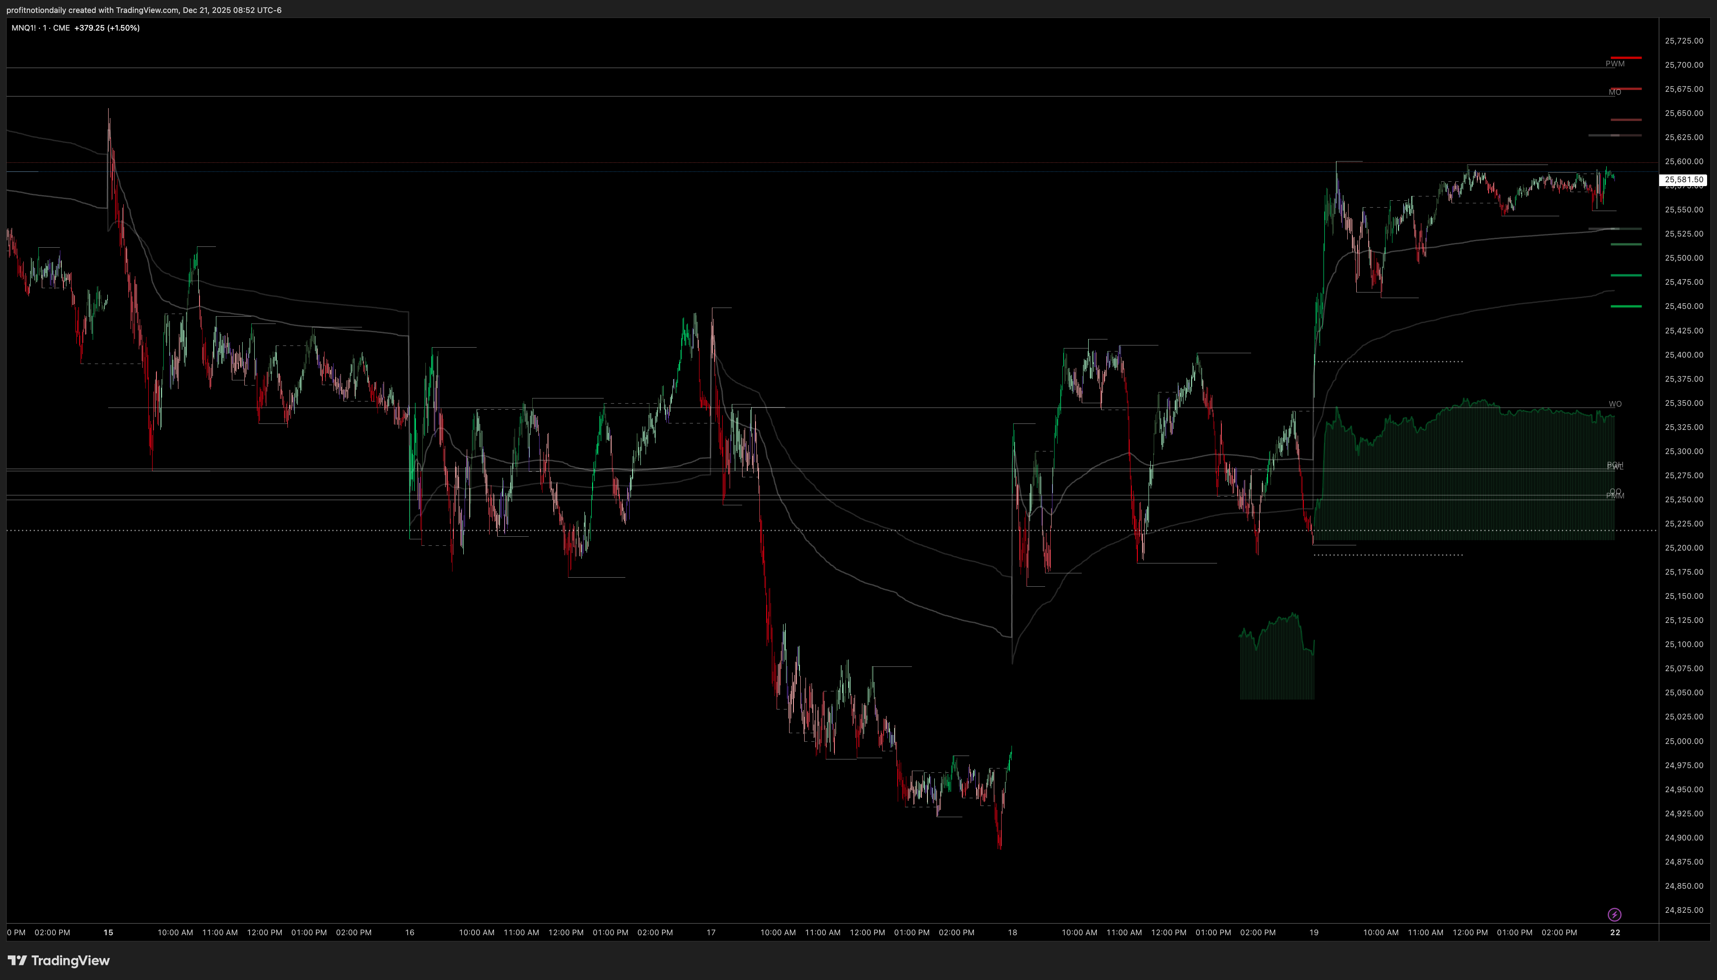Click date 17 on the time axis
The width and height of the screenshot is (1717, 980).
tap(711, 932)
